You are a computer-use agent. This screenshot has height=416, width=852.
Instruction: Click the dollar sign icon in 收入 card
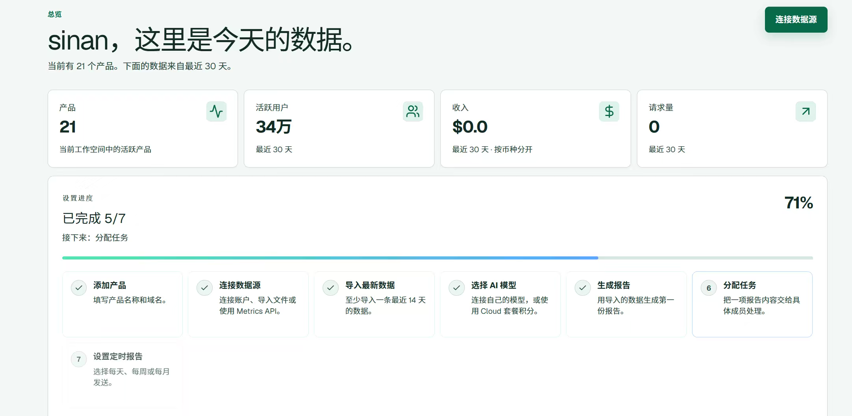point(609,111)
